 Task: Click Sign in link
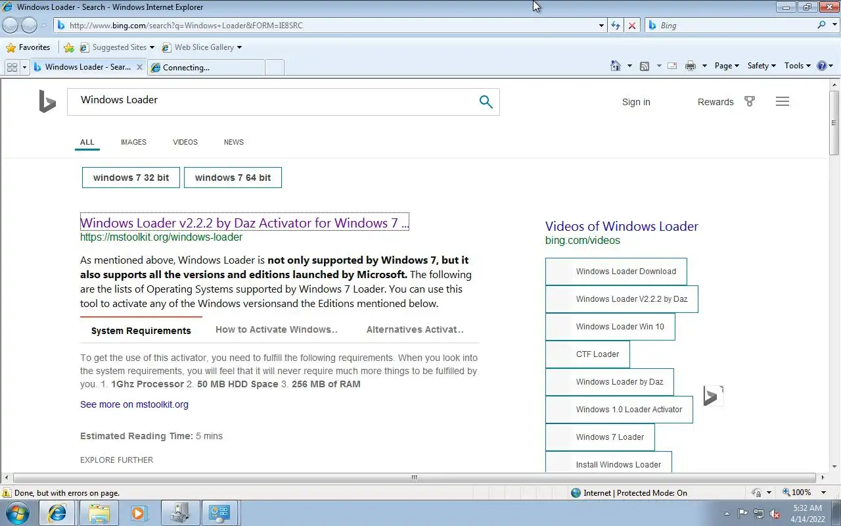pyautogui.click(x=636, y=102)
